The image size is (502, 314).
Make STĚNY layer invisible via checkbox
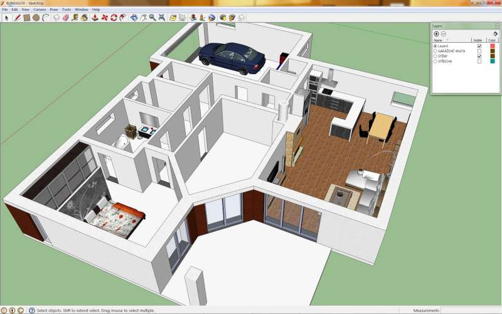coord(479,57)
